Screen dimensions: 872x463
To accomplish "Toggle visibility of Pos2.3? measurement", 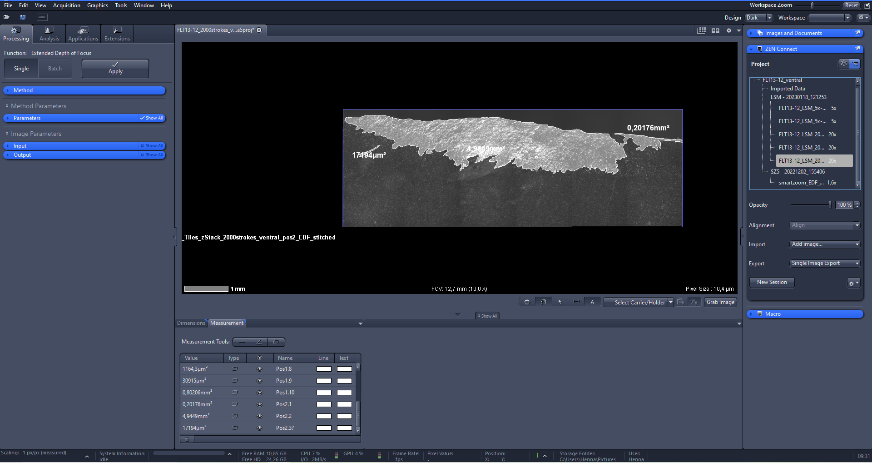I will [259, 428].
